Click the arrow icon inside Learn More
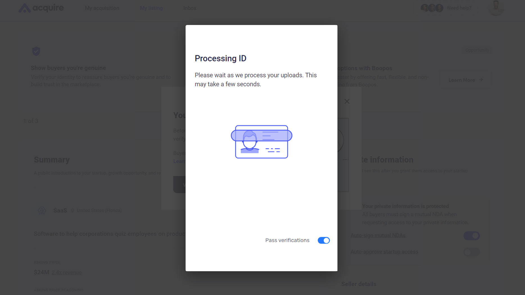This screenshot has height=295, width=525. (481, 80)
